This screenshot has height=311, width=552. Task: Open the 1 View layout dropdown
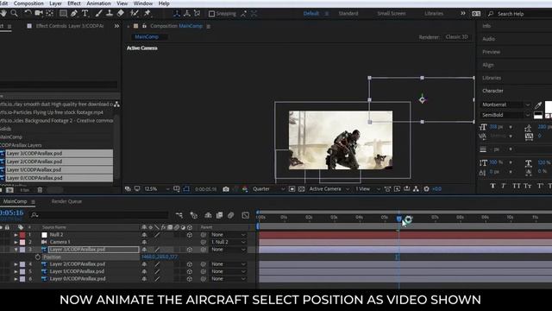(x=367, y=189)
